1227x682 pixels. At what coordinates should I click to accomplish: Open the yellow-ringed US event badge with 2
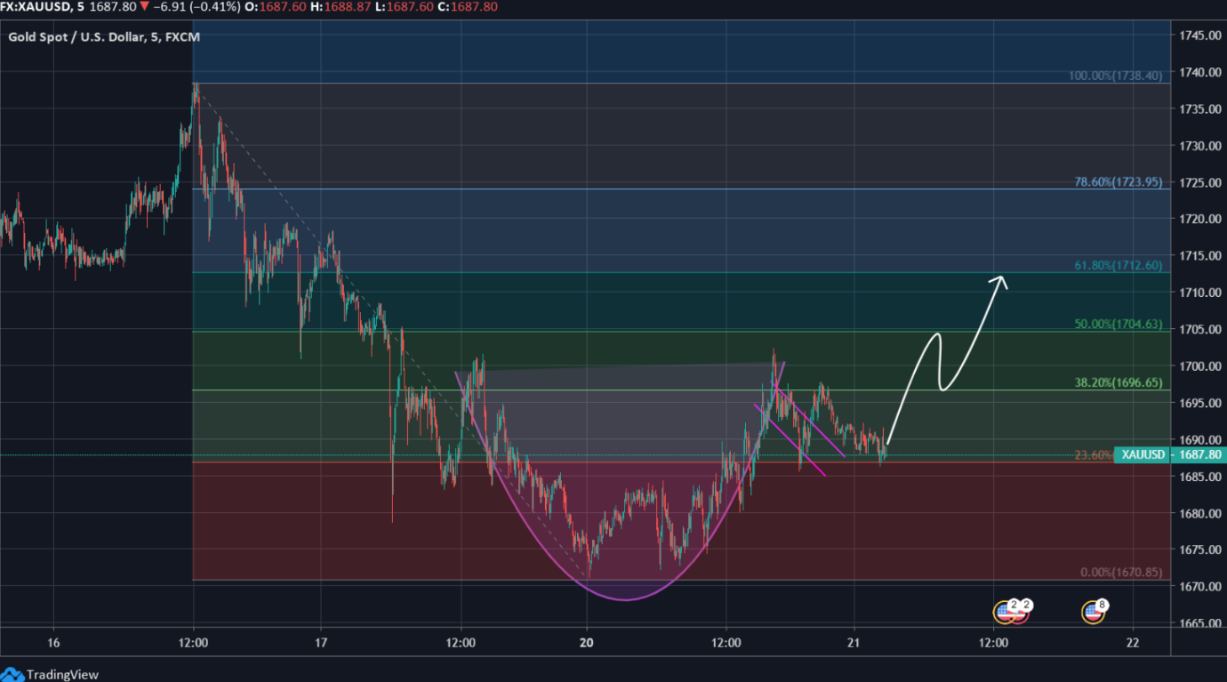(1005, 612)
